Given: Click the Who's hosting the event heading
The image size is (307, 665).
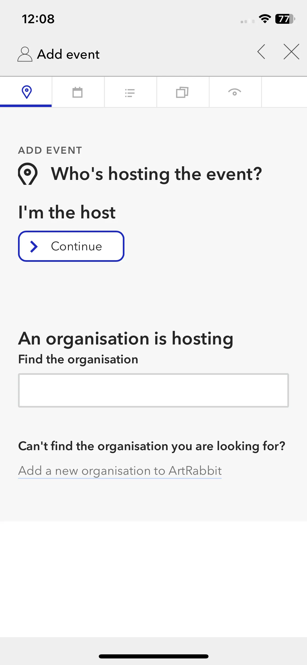Looking at the screenshot, I should point(157,174).
